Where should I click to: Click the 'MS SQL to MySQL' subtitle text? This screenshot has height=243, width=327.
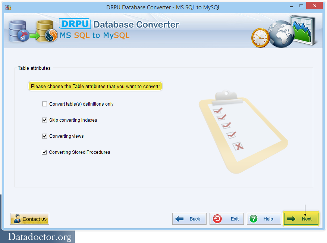[x=94, y=35]
